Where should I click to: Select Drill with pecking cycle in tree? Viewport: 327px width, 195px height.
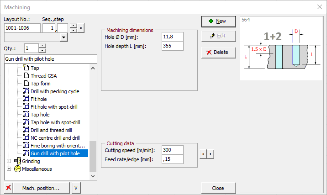click(55, 91)
